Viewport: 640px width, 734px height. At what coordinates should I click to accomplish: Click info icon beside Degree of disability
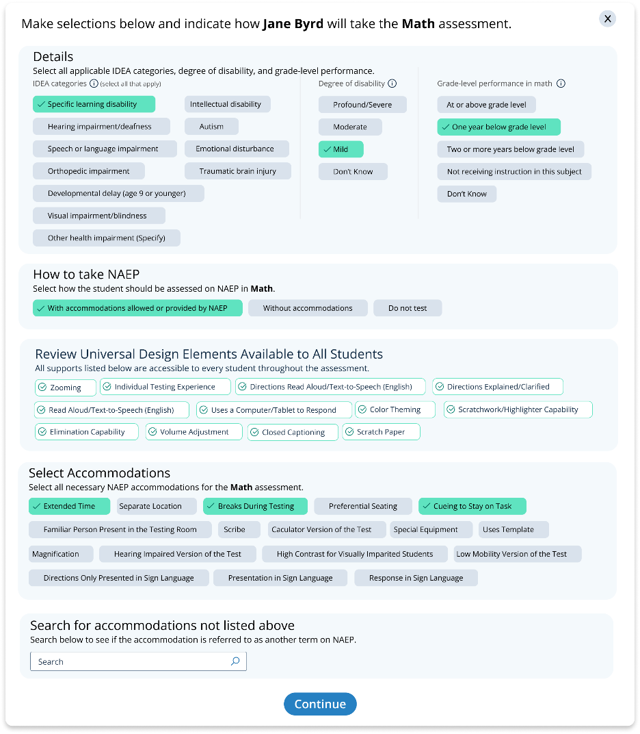(x=392, y=84)
